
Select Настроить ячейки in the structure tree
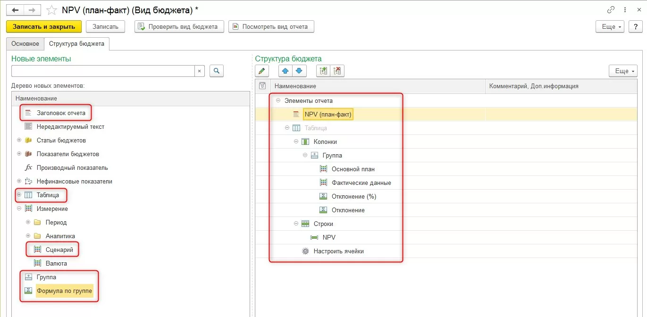pyautogui.click(x=338, y=251)
